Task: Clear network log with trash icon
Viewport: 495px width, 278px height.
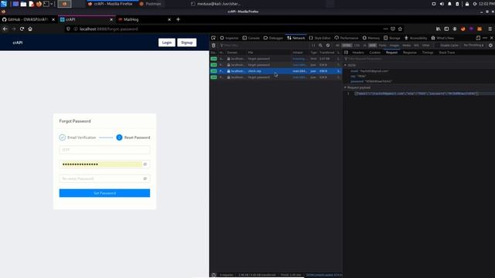Action: click(213, 46)
